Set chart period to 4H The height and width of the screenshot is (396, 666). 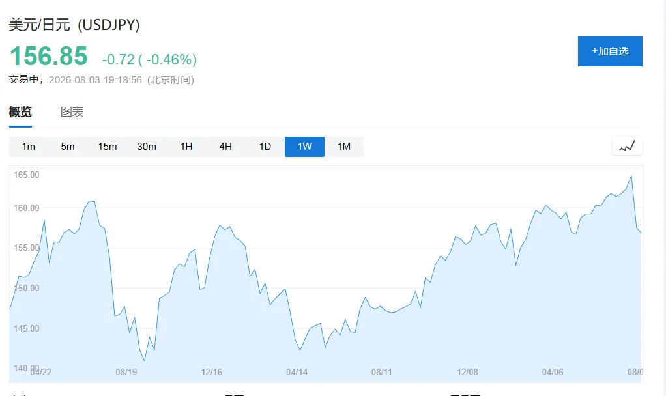tap(225, 147)
